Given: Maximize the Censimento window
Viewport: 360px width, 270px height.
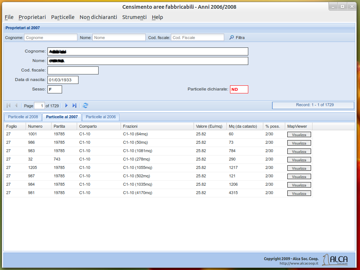Looking at the screenshot, I should (342, 7).
